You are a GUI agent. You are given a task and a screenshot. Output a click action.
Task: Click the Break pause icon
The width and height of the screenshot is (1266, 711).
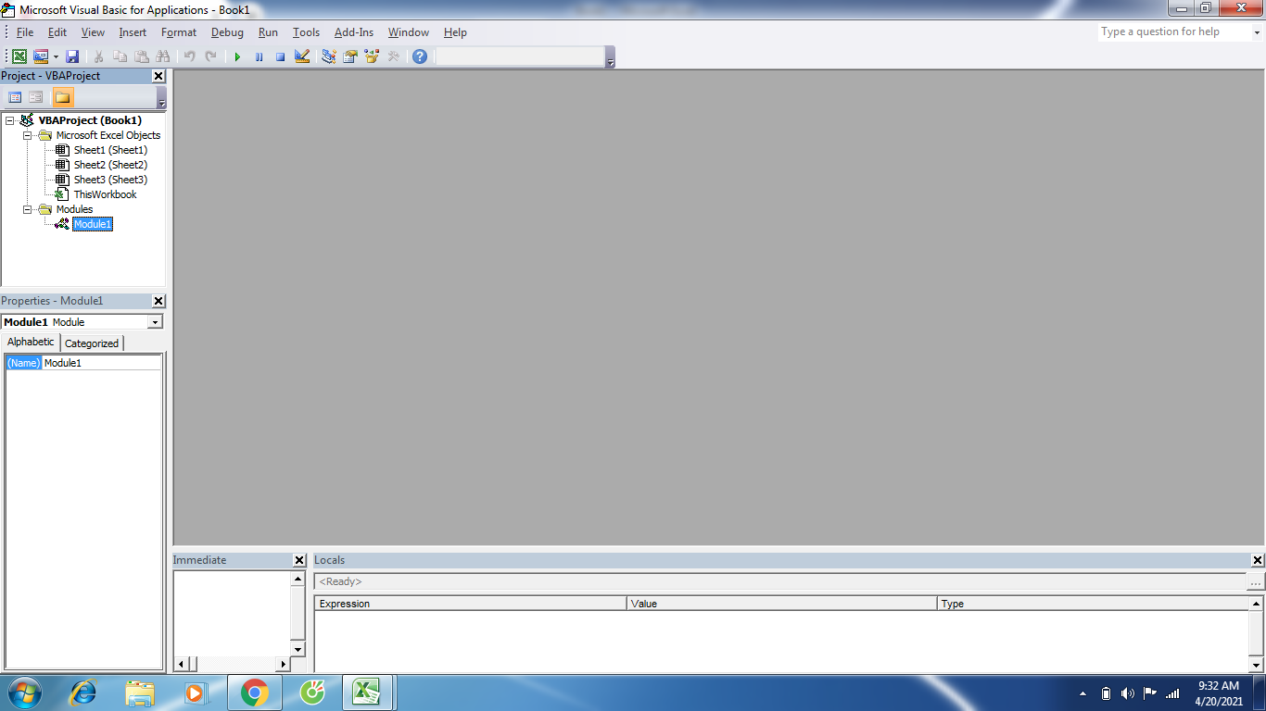(259, 56)
